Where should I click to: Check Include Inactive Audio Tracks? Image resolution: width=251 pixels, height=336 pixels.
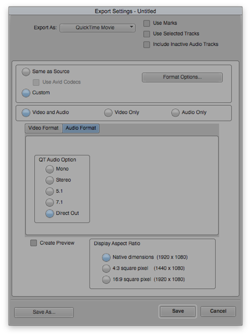tap(147, 45)
